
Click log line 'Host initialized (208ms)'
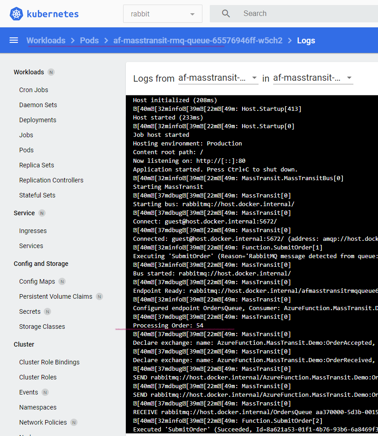175,100
